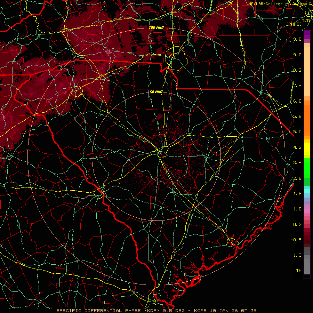The width and height of the screenshot is (313, 313).
Task: Click the '100 NMI' range ring label
Action: tap(156, 27)
